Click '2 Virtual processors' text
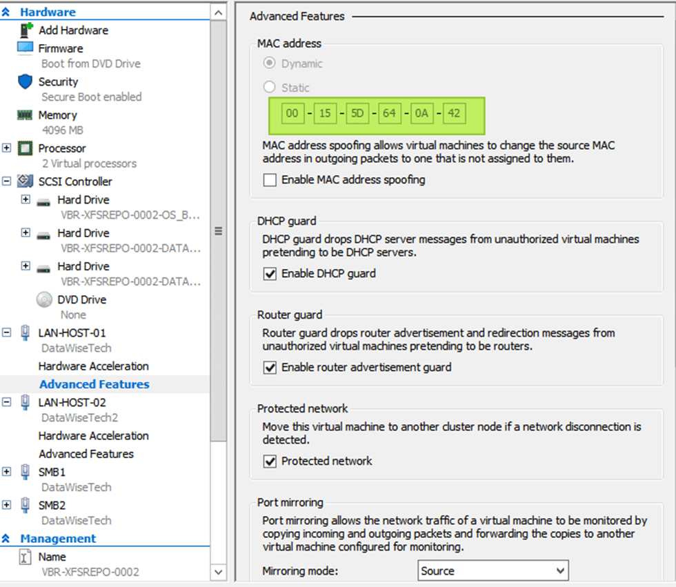Screen dimensions: 676x587 pos(89,163)
